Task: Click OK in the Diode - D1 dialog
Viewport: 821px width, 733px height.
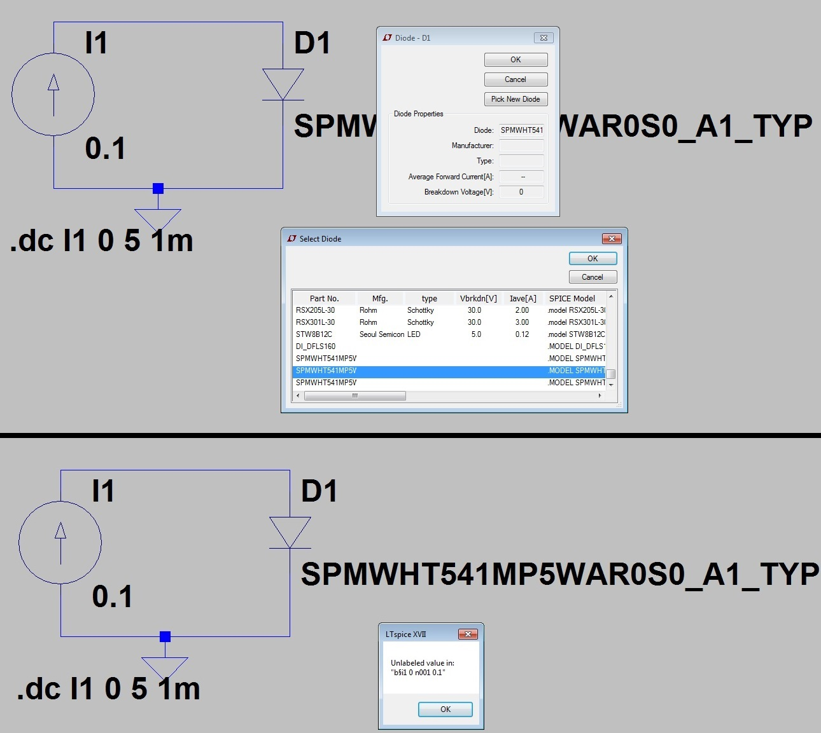Action: tap(516, 60)
